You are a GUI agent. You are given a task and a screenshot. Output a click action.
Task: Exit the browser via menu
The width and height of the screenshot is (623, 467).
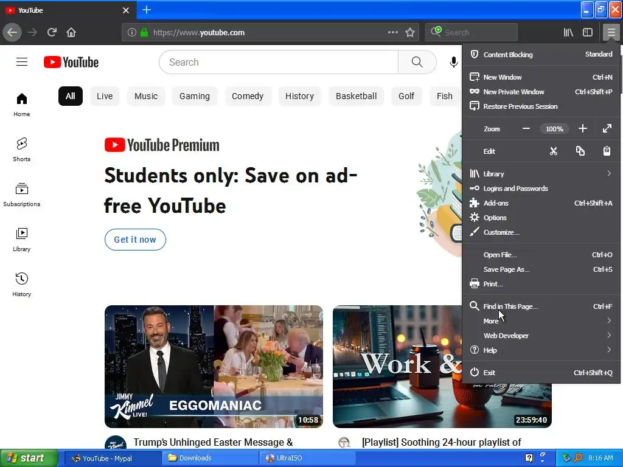coord(541,373)
